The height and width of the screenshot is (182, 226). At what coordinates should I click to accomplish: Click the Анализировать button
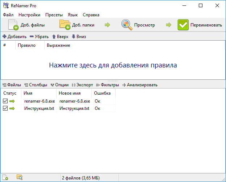[140, 85]
